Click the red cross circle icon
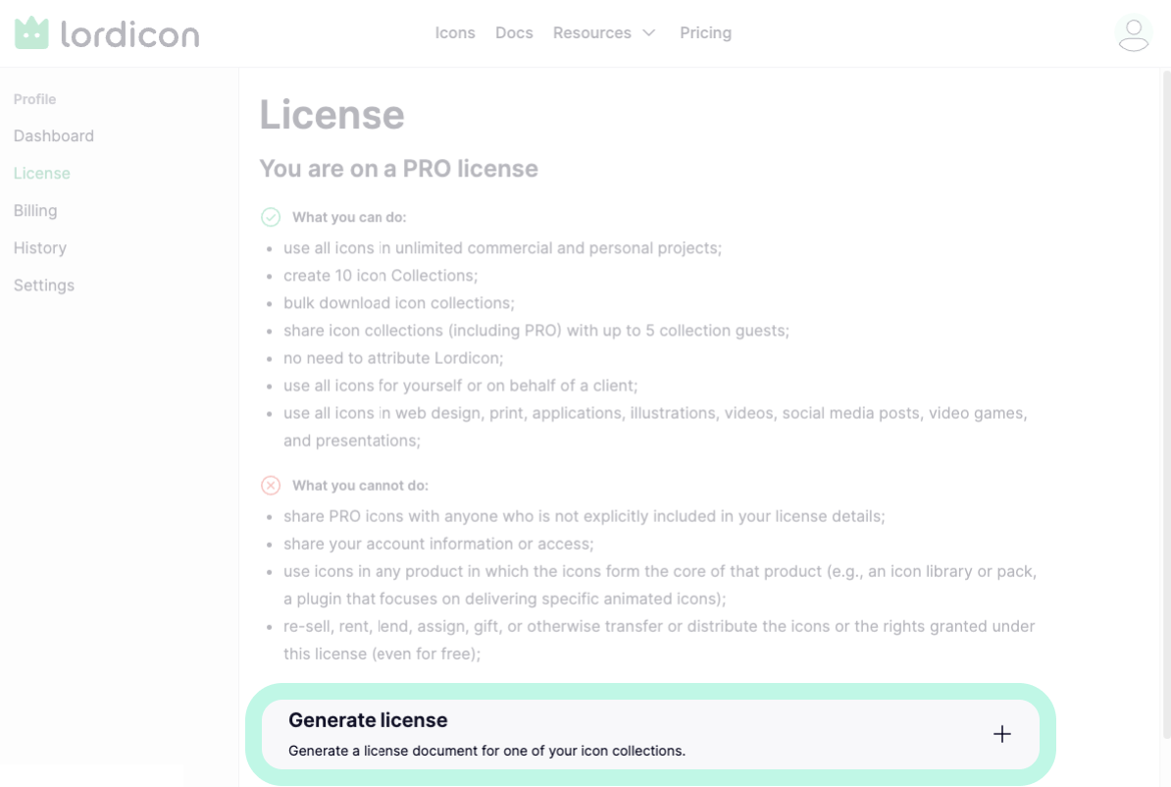Viewport: 1171px width, 787px height. click(x=271, y=485)
